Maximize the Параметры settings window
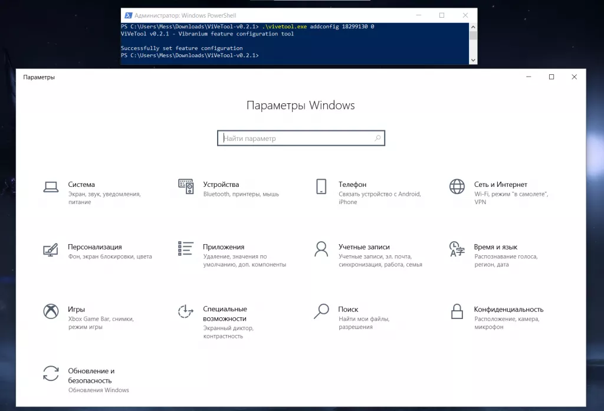The height and width of the screenshot is (411, 604). pyautogui.click(x=552, y=77)
